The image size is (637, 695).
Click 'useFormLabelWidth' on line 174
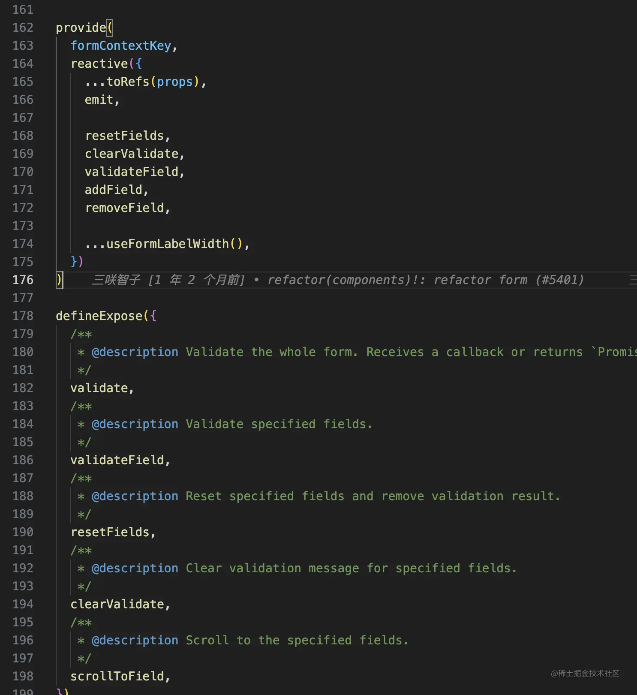click(168, 244)
